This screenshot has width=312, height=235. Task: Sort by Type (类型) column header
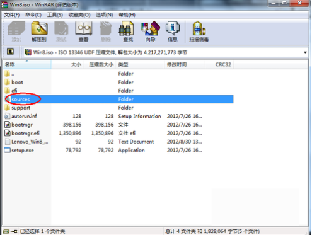tap(140, 64)
